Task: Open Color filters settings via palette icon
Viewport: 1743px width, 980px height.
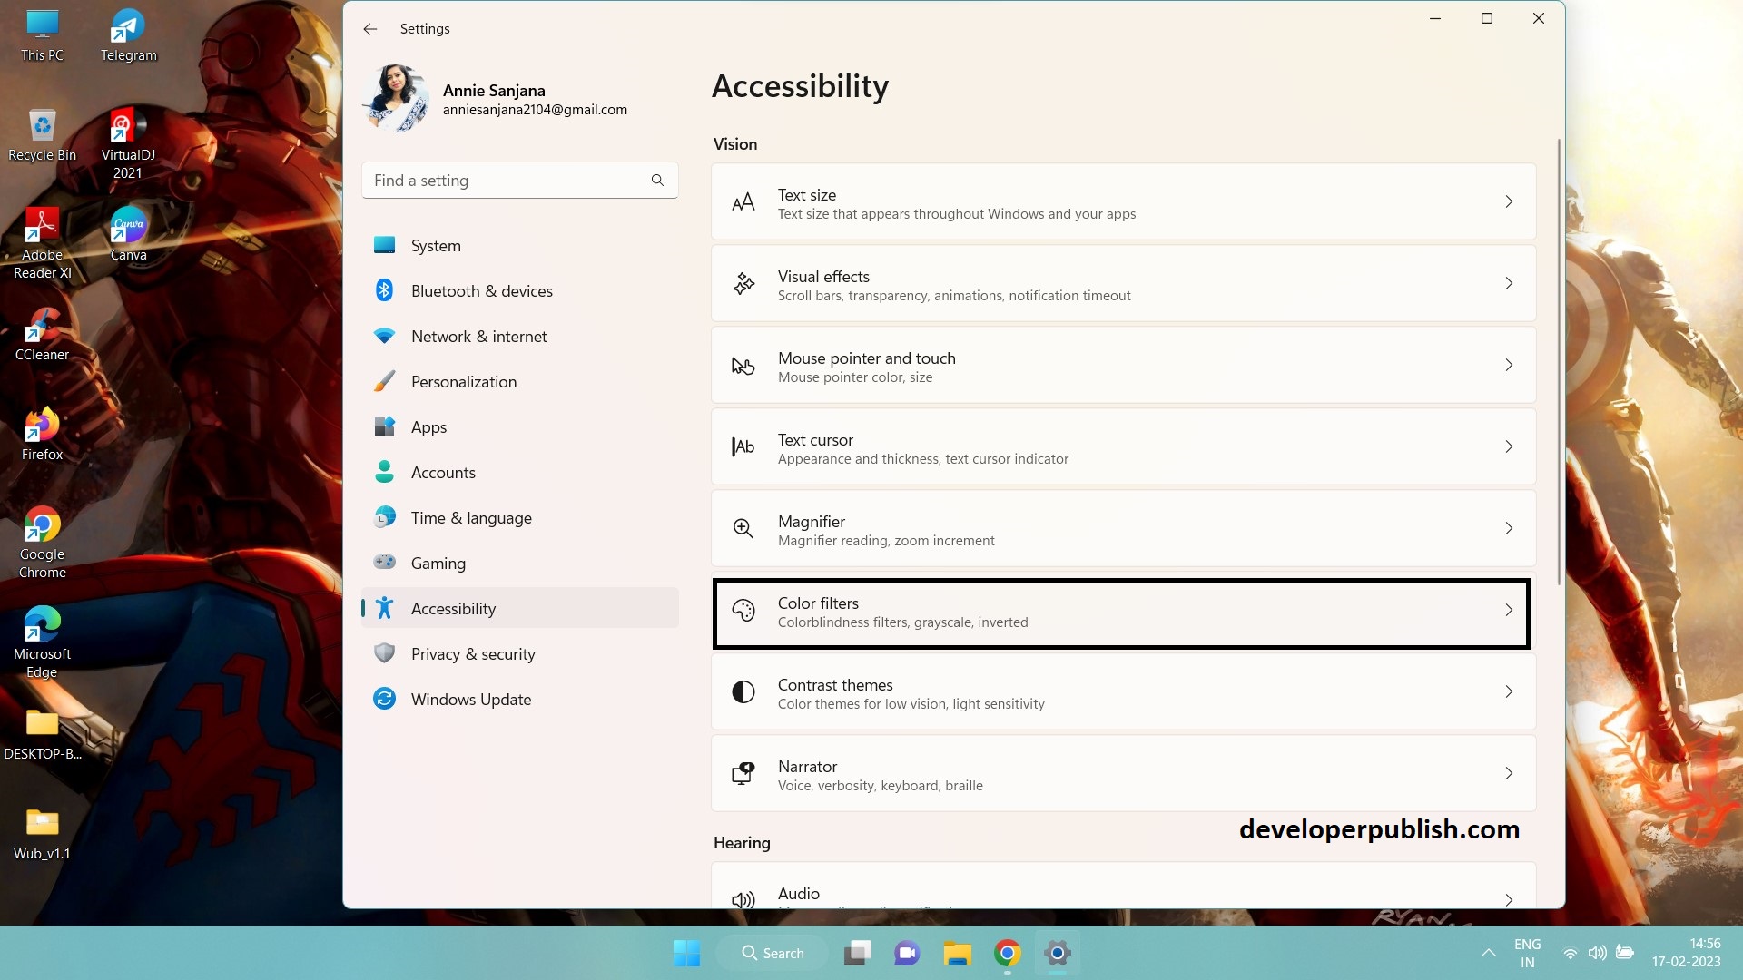Action: pos(744,612)
